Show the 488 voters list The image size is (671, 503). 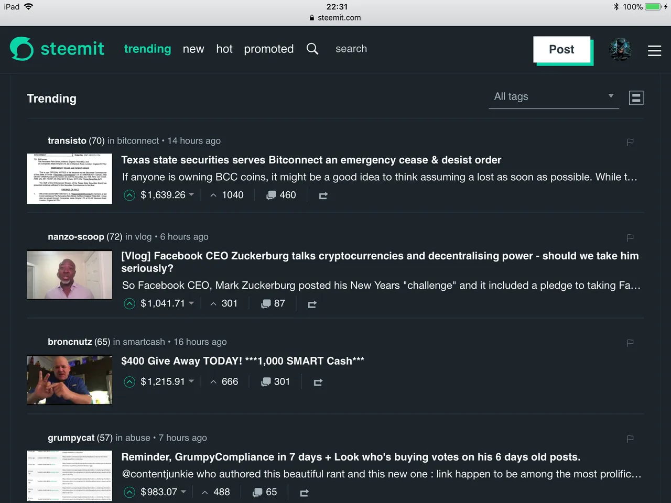pyautogui.click(x=216, y=492)
